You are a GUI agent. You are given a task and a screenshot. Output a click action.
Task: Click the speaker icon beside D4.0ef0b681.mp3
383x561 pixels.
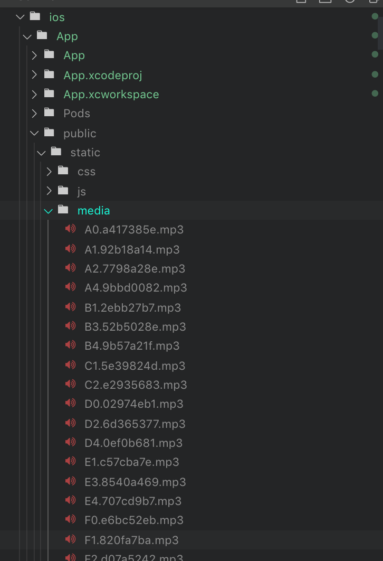[70, 443]
